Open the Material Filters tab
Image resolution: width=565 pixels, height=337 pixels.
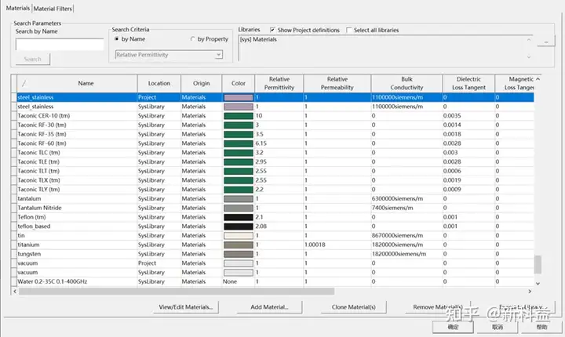click(x=53, y=9)
